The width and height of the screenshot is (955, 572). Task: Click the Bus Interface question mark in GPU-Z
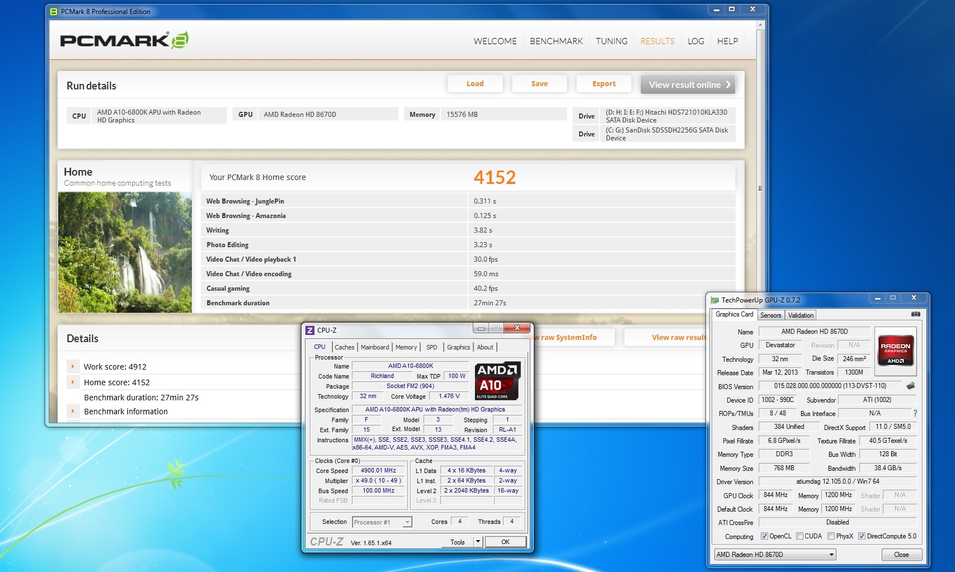pos(915,413)
